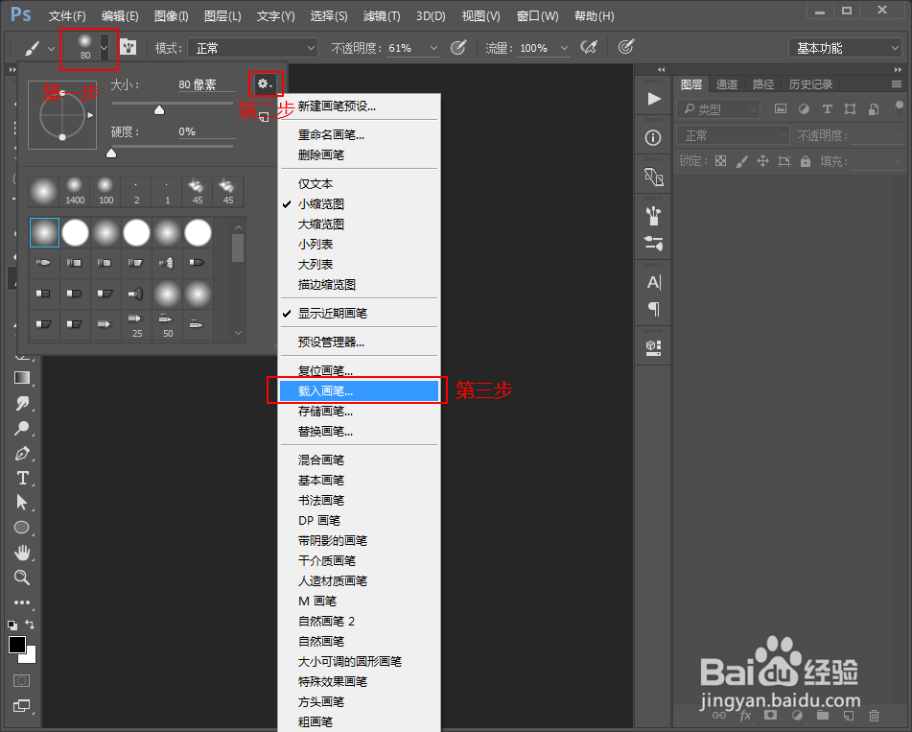This screenshot has height=732, width=912.
Task: Select the Hand tool
Action: click(22, 553)
